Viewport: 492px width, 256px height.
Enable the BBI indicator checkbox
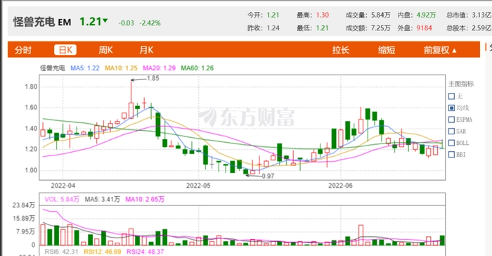(x=451, y=154)
